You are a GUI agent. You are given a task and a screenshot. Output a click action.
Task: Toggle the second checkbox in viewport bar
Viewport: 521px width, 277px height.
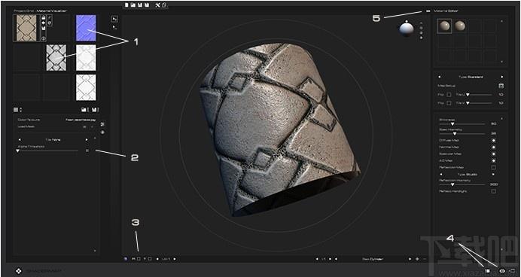coord(150,259)
